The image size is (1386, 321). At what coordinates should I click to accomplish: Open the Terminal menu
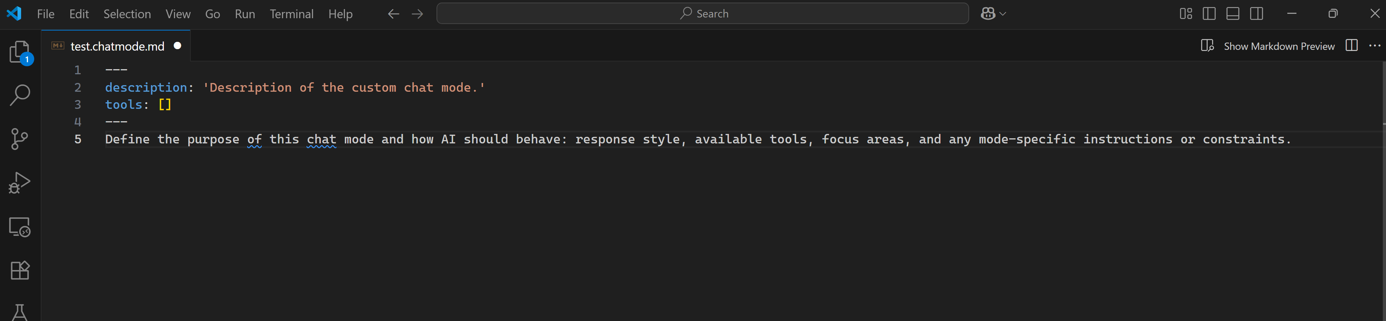point(292,14)
